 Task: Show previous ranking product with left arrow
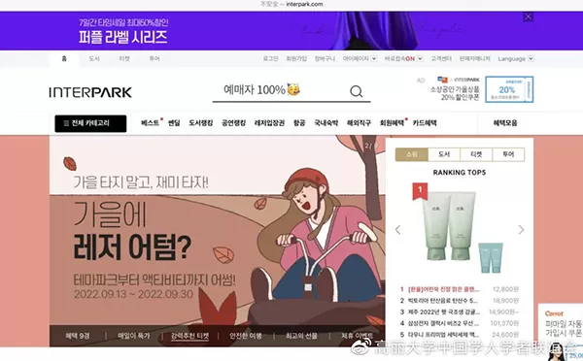397,230
